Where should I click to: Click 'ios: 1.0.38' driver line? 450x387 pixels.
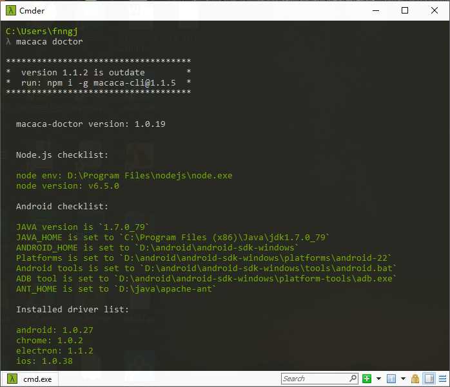44,361
